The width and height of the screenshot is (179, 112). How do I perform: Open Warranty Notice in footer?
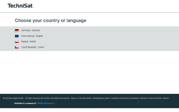coord(85,98)
